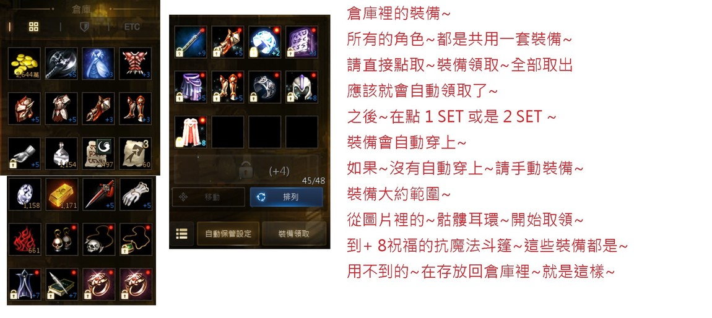The width and height of the screenshot is (712, 318).
Task: Click the 裝備領取 button
Action: click(294, 234)
